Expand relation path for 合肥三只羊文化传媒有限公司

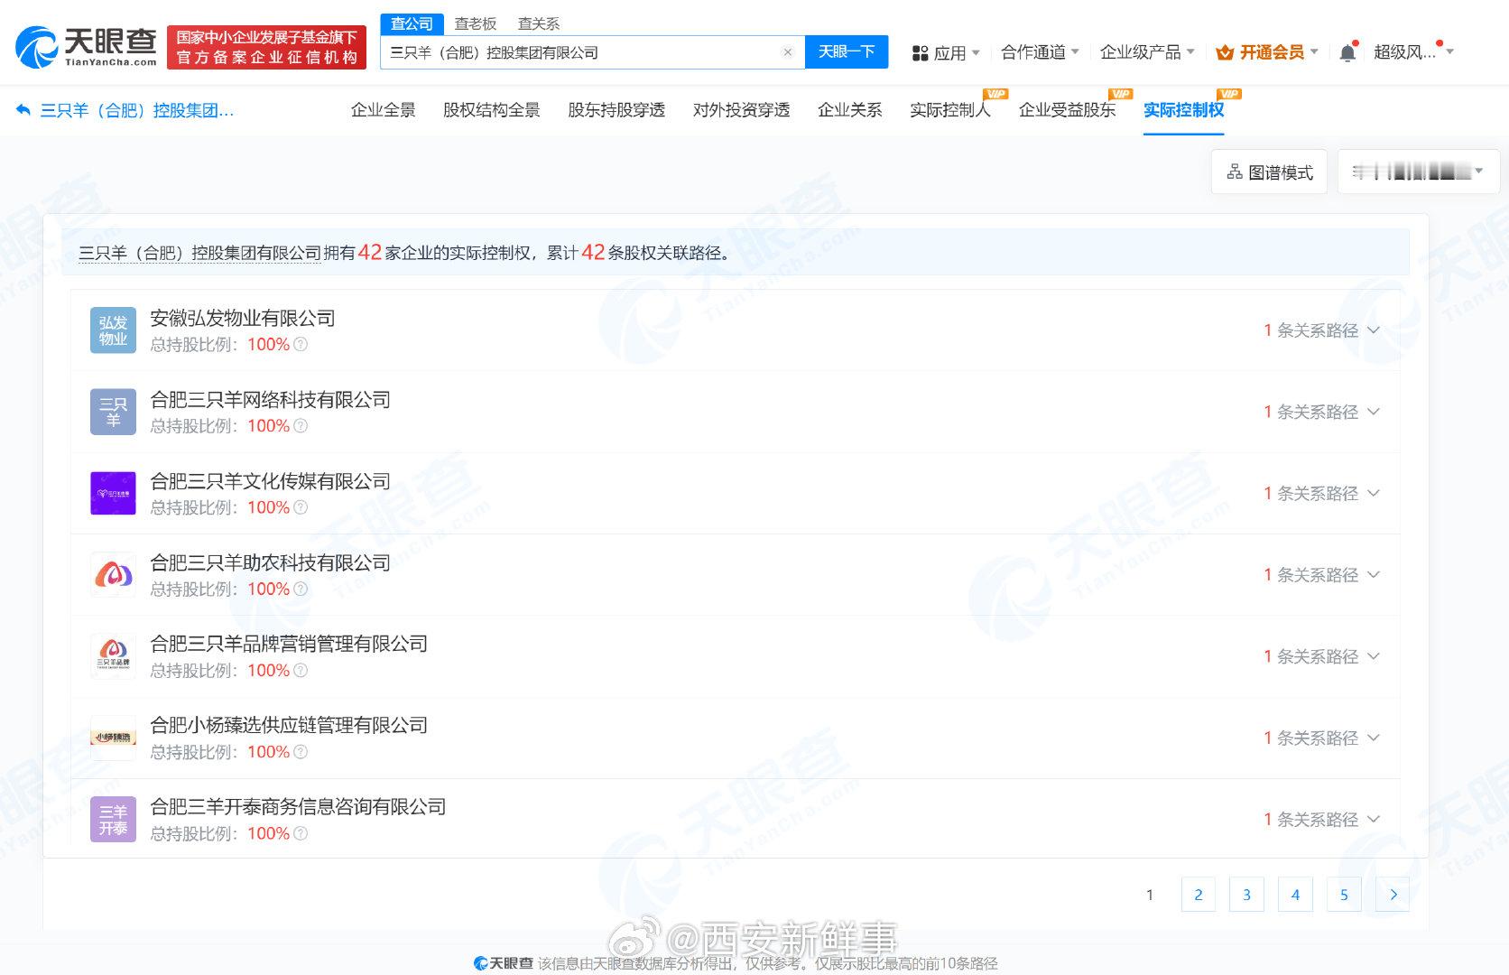(x=1321, y=493)
